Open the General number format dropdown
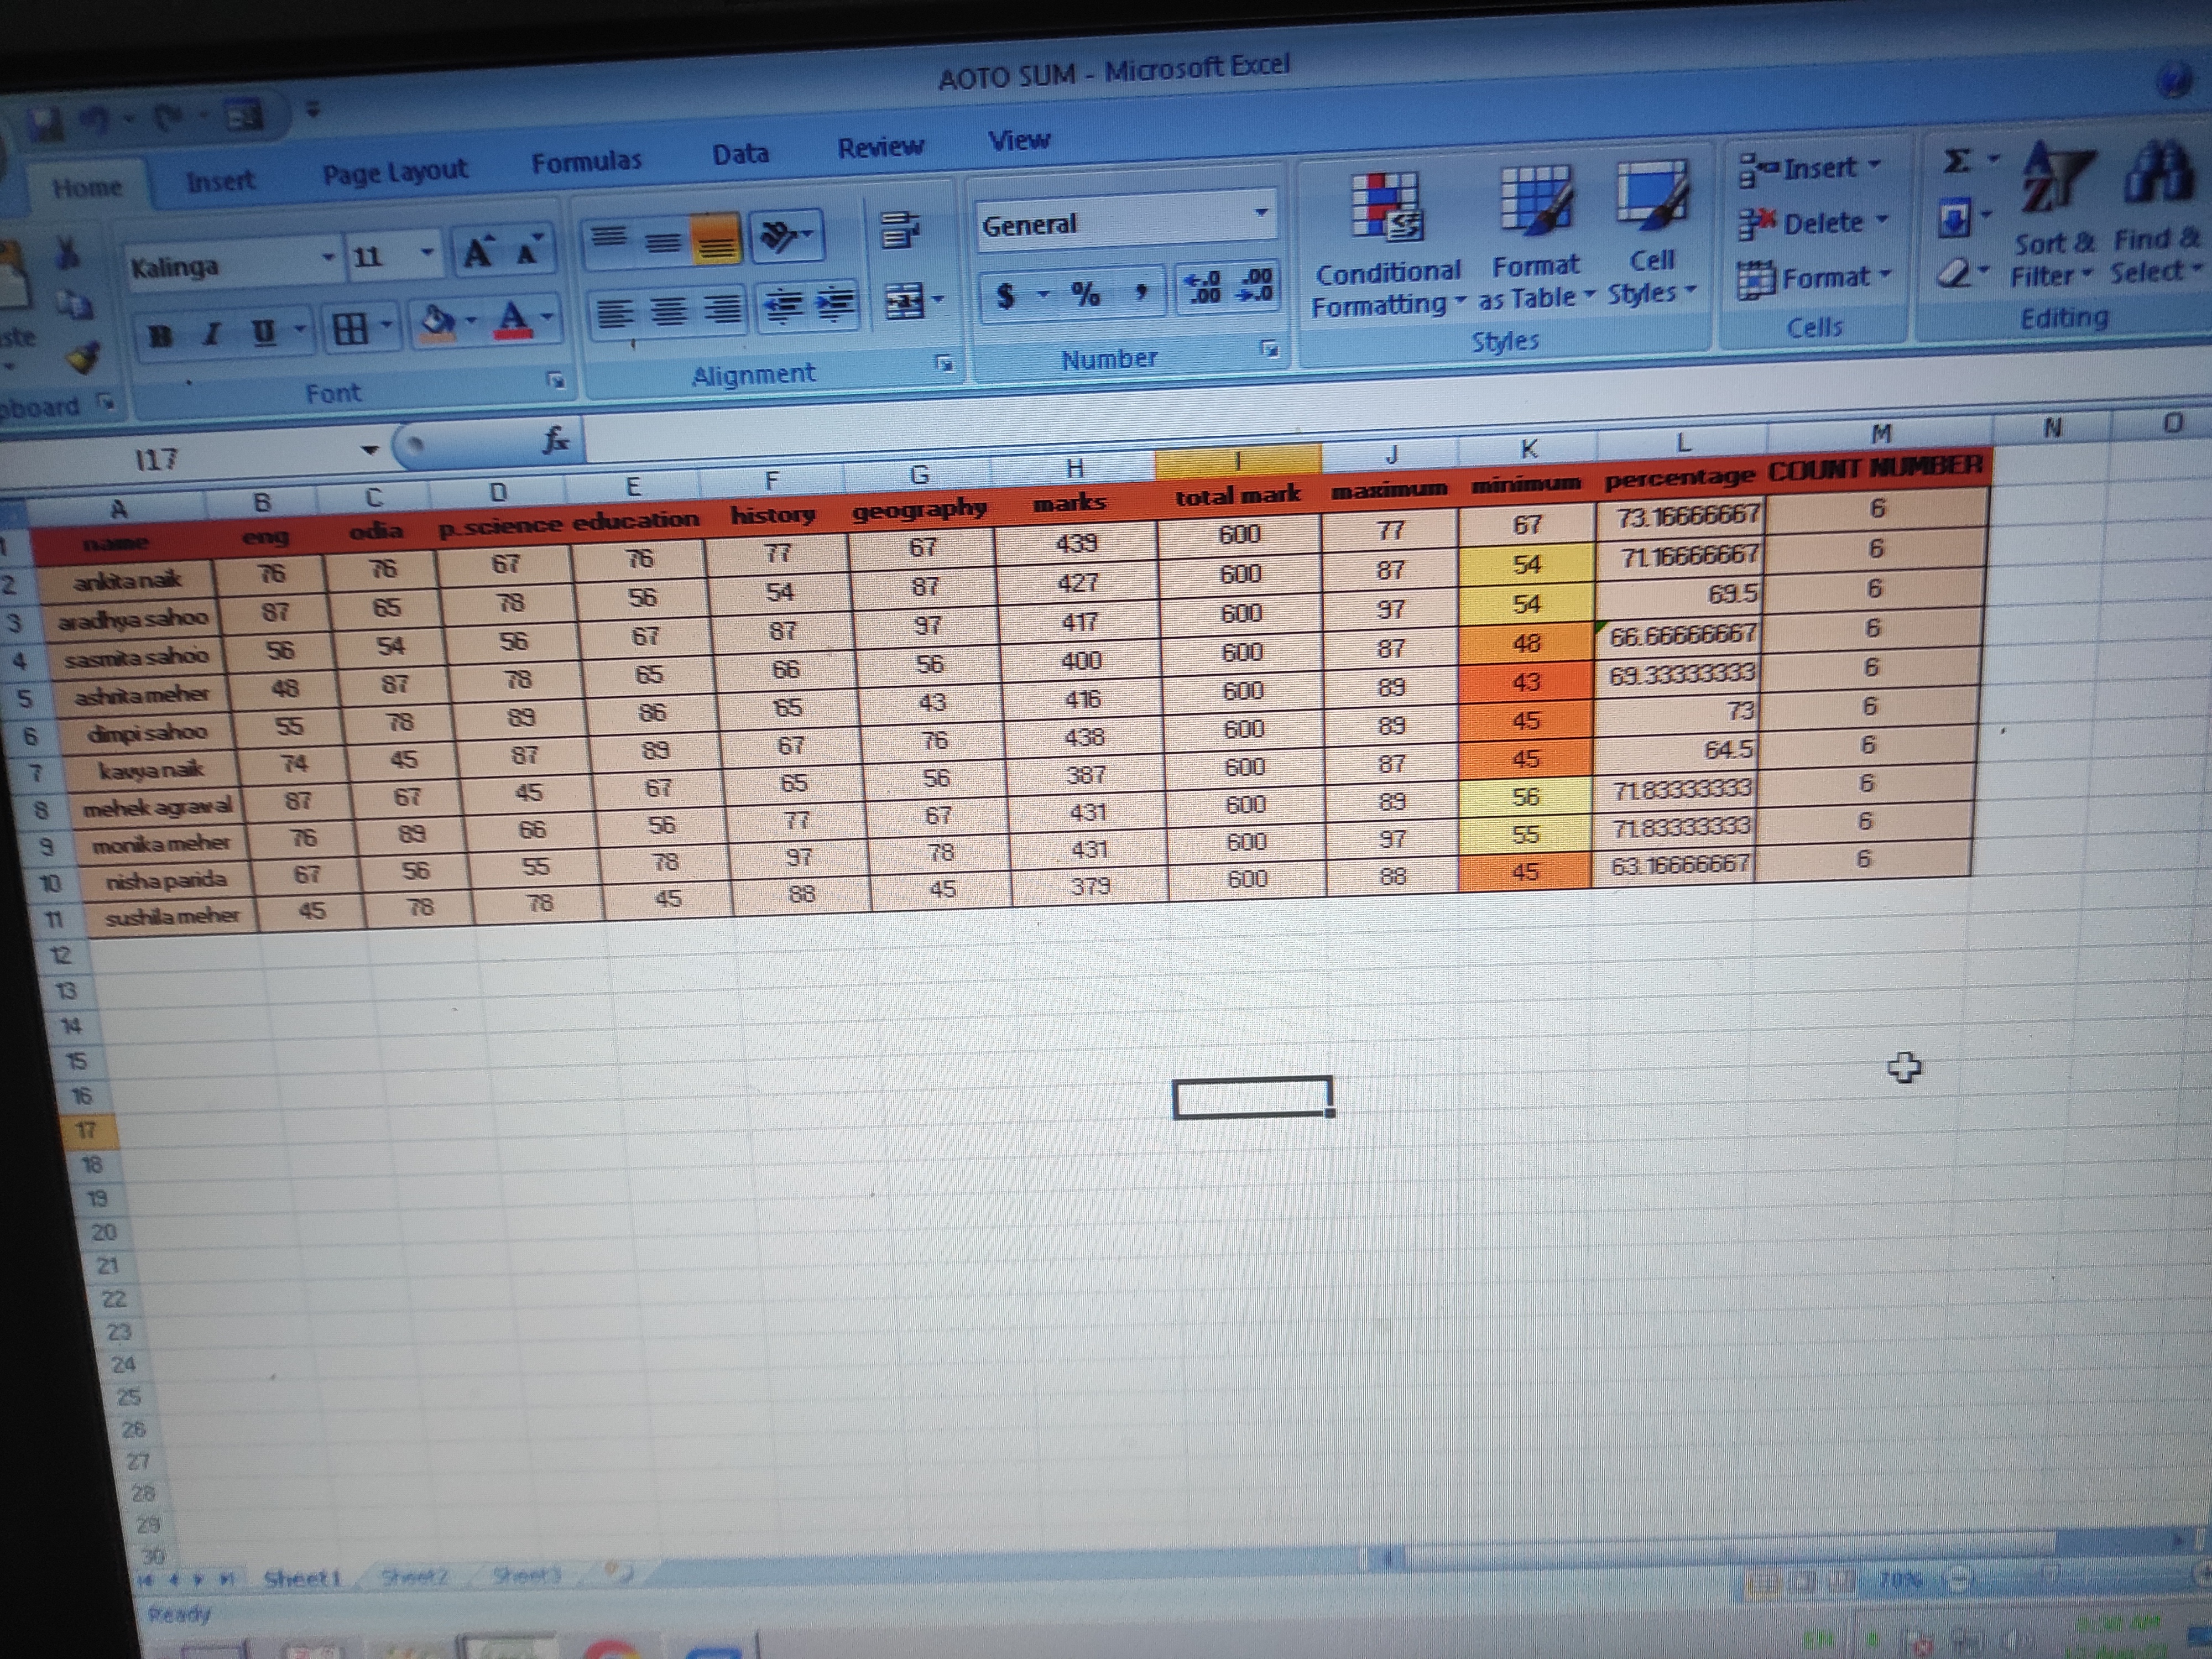Image resolution: width=2212 pixels, height=1659 pixels. pos(1261,212)
